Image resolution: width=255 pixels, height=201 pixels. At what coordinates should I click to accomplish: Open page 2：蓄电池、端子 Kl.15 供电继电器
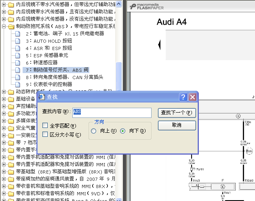point(65,33)
